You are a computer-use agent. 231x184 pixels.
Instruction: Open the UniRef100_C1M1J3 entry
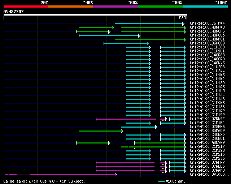point(207,99)
